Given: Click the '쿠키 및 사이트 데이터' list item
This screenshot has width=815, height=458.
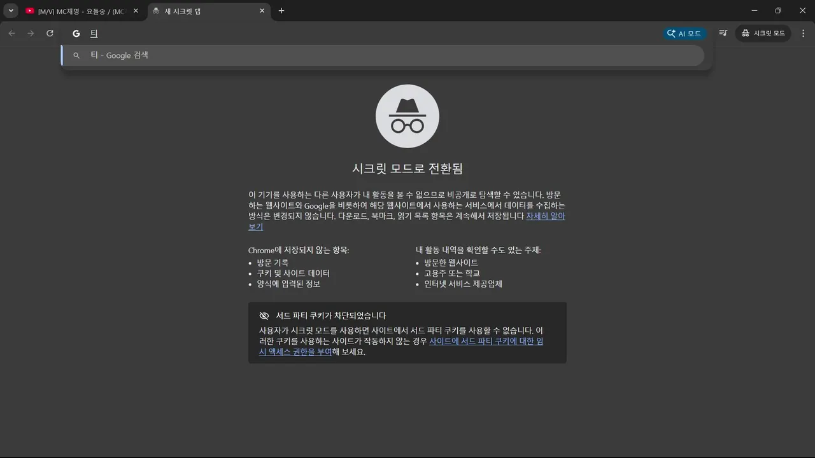Looking at the screenshot, I should tap(294, 274).
